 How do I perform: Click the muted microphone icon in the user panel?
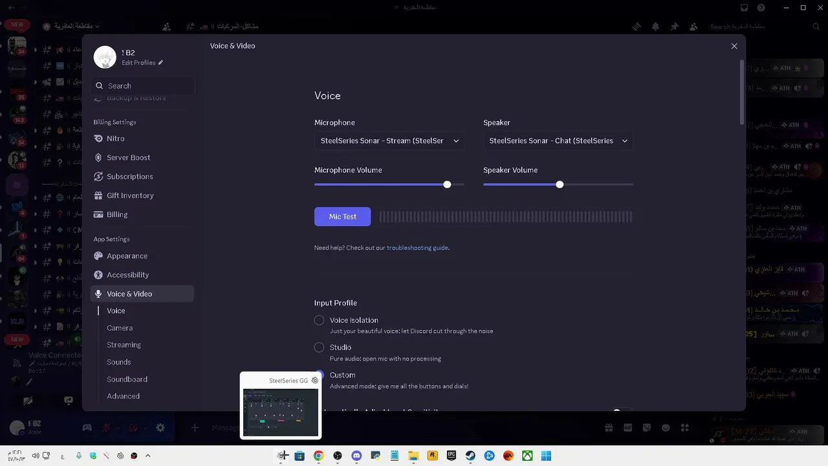click(x=105, y=428)
